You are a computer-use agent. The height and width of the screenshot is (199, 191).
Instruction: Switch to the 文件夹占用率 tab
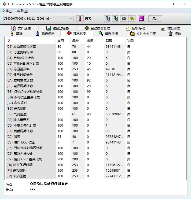click(143, 34)
